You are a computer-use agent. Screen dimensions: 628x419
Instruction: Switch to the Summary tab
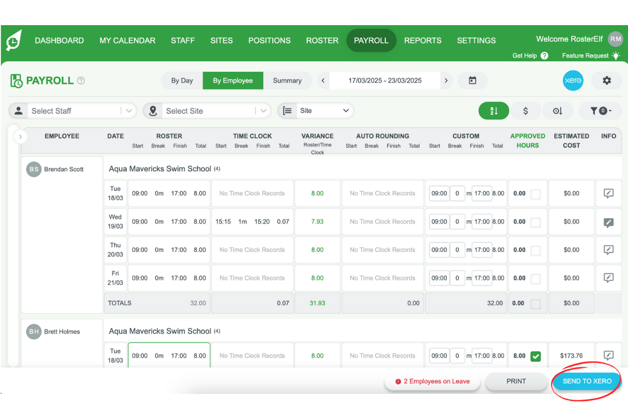(287, 80)
